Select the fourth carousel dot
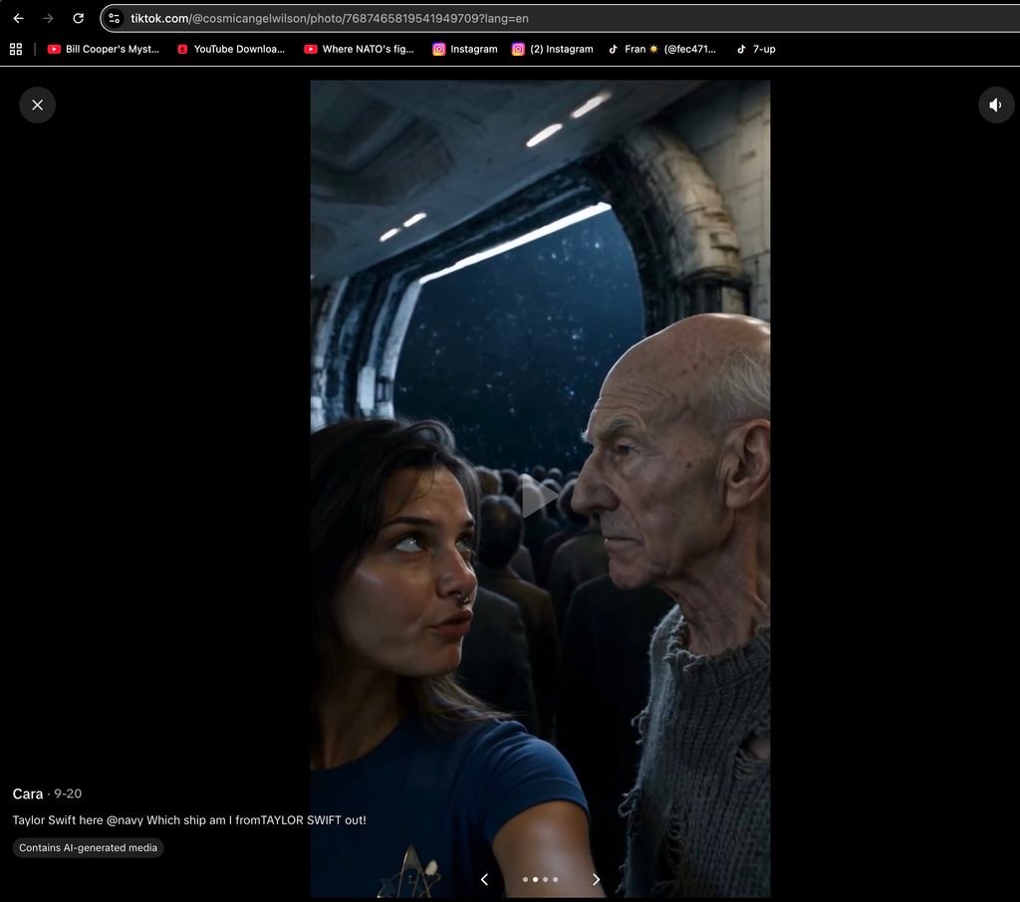This screenshot has height=902, width=1020. [x=555, y=879]
